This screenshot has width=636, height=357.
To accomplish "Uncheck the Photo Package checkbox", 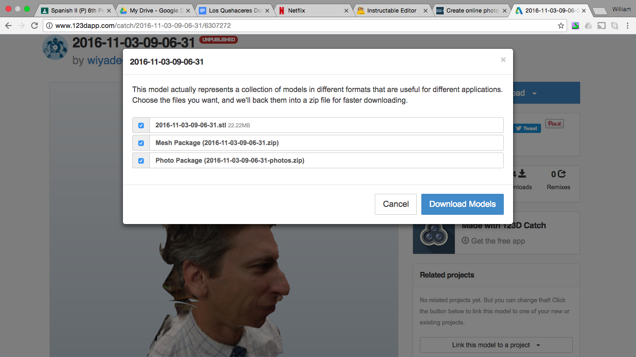I will click(x=141, y=161).
